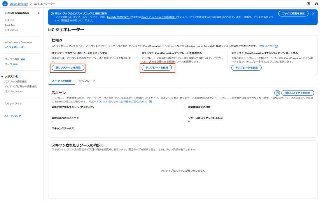Image resolution: width=320 pixels, height=201 pixels.
Task: Navigate to StackSets in the sidebar
Action: click(x=10, y=25)
